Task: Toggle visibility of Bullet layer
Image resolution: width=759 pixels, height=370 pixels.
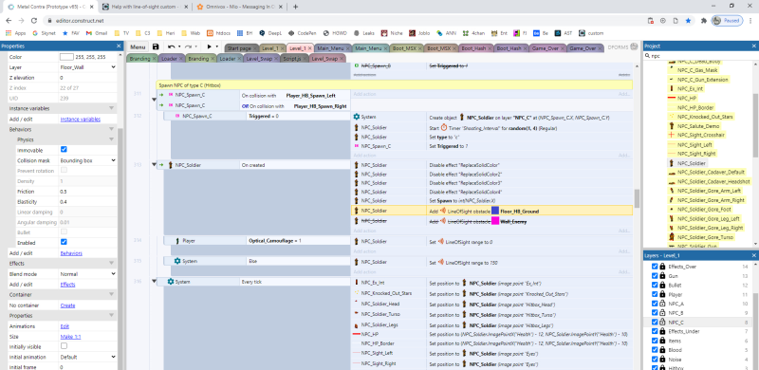Action: [655, 286]
